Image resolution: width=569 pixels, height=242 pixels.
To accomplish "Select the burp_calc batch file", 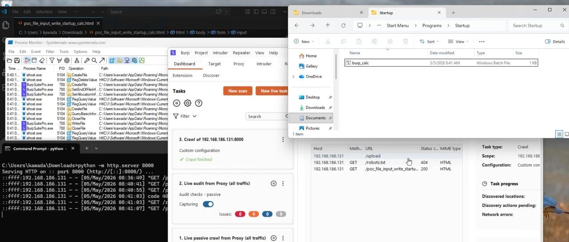I will click(441, 63).
